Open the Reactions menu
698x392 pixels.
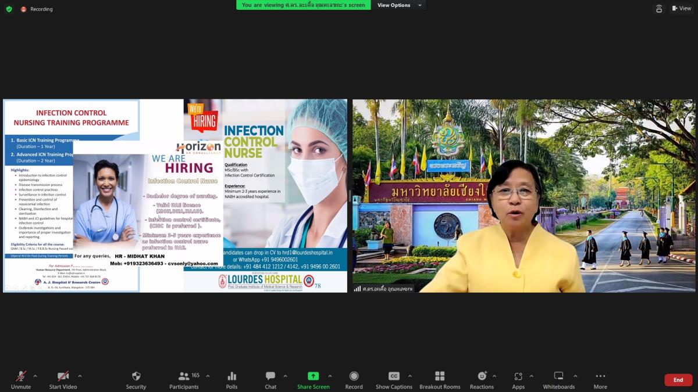481,376
